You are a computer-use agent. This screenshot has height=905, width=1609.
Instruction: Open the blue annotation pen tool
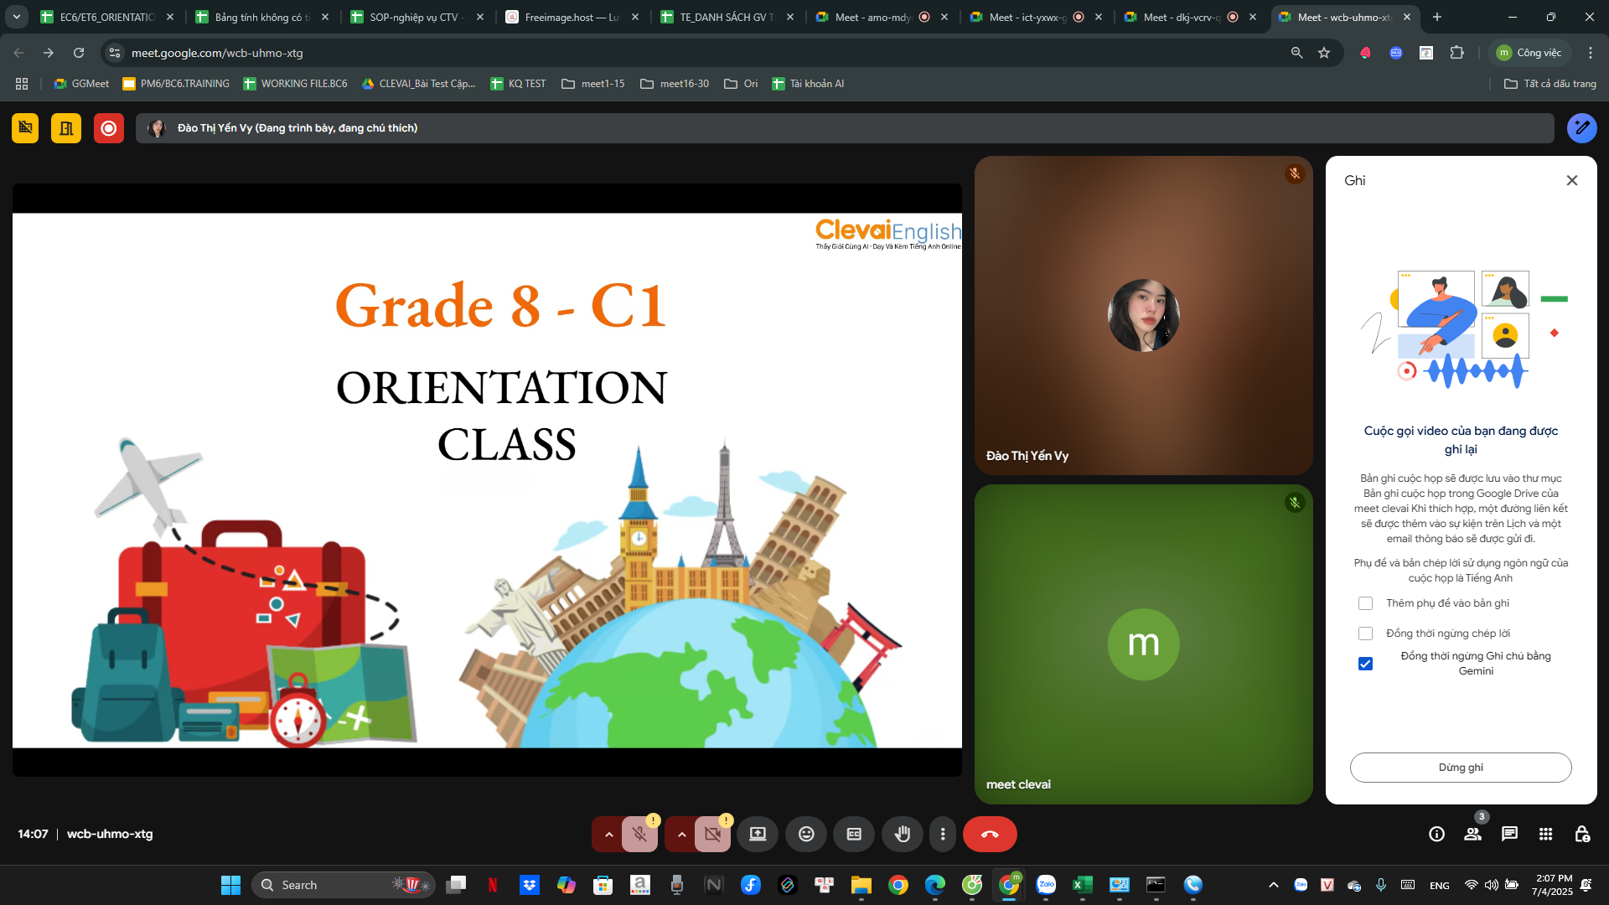[x=1581, y=128]
